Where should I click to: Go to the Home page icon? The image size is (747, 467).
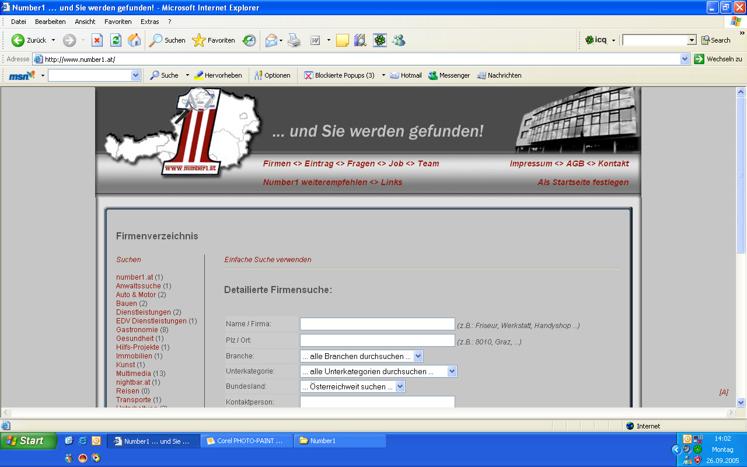[x=134, y=40]
